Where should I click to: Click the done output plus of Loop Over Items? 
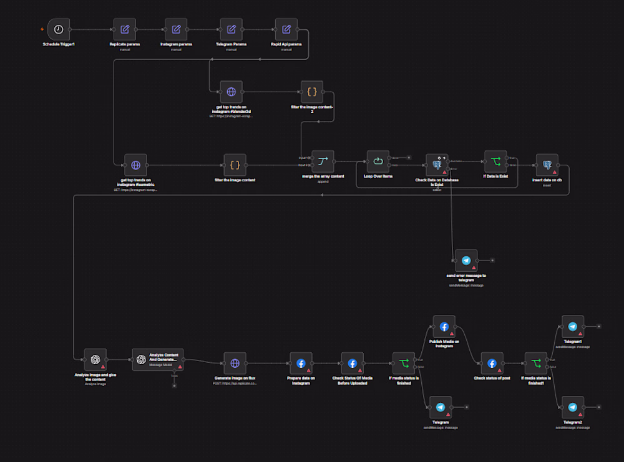pos(409,158)
